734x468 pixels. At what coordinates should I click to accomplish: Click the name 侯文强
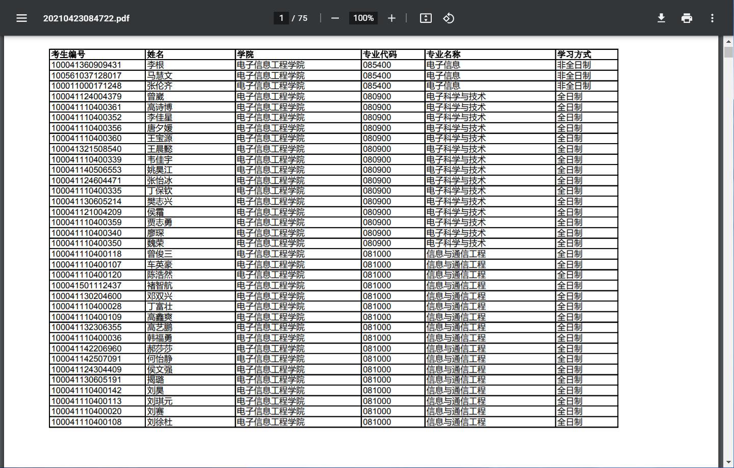pyautogui.click(x=160, y=369)
